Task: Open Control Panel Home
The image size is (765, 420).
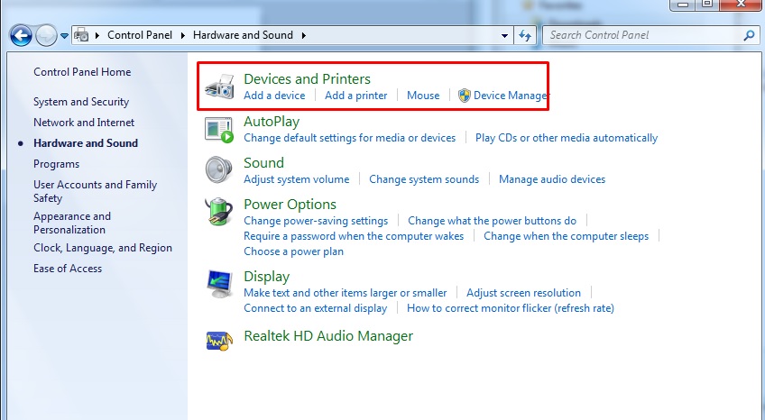Action: point(82,72)
